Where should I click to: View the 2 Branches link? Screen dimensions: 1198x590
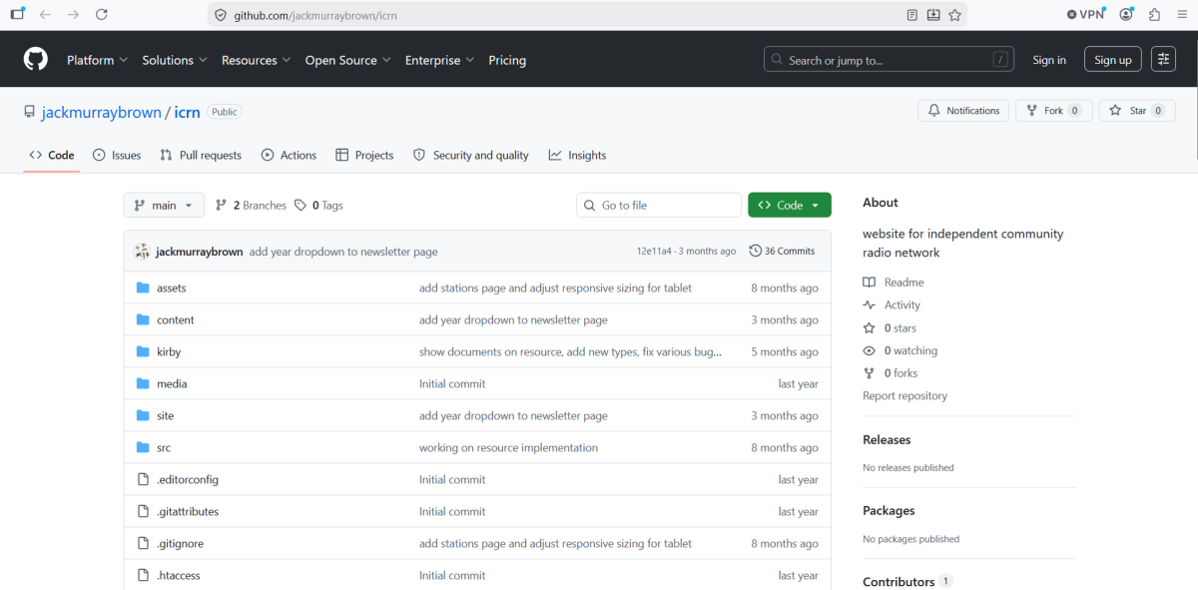tap(251, 206)
